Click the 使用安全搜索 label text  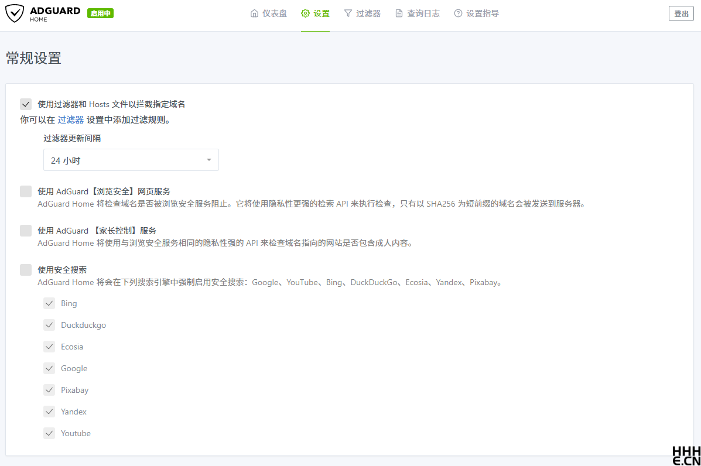point(62,270)
